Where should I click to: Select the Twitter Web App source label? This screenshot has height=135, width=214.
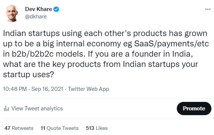pyautogui.click(x=88, y=89)
